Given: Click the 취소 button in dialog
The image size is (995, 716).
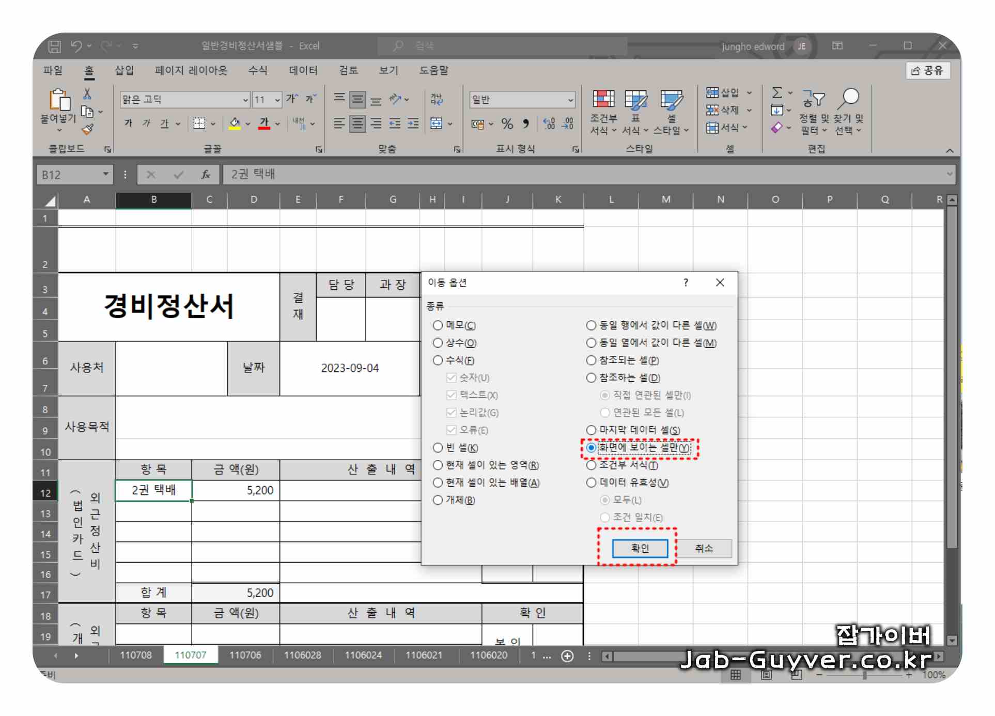Looking at the screenshot, I should pyautogui.click(x=703, y=548).
